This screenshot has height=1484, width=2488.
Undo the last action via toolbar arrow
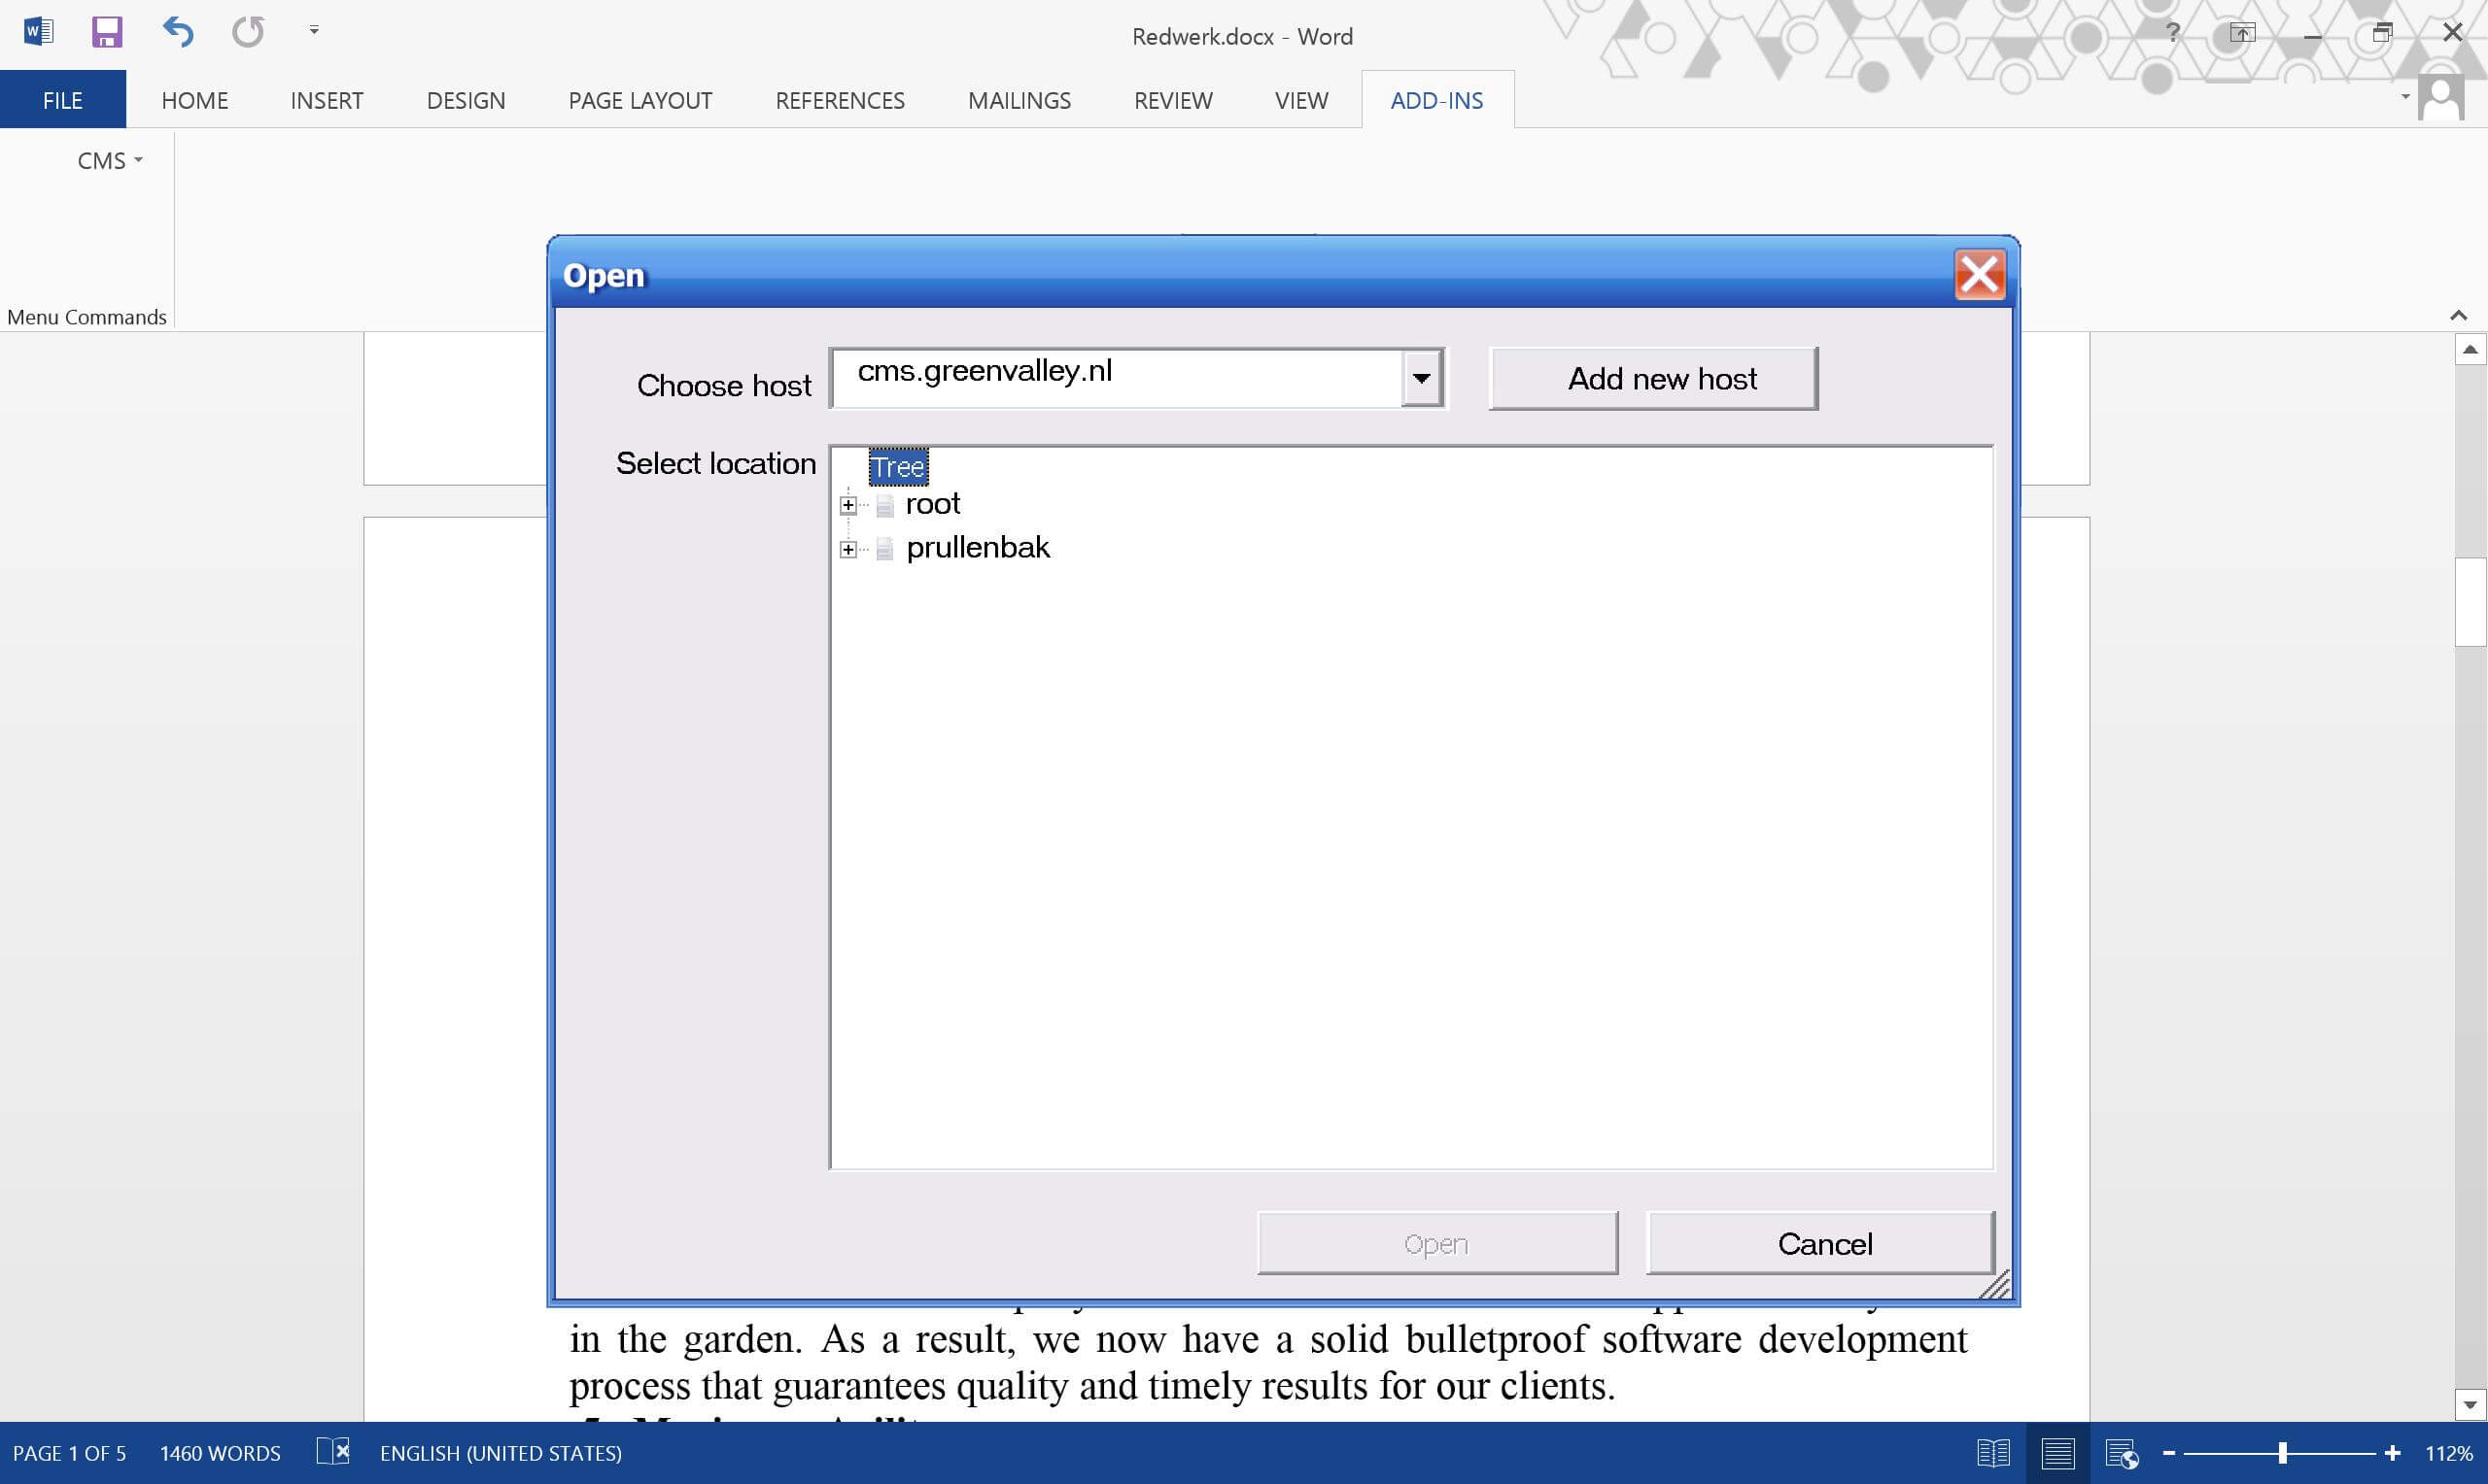coord(178,32)
